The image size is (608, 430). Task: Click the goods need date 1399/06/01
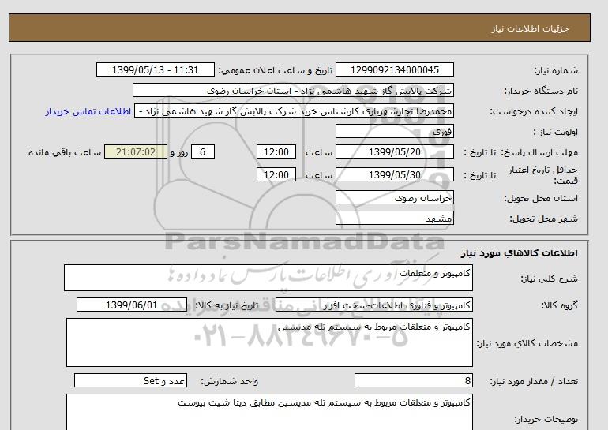(x=132, y=305)
